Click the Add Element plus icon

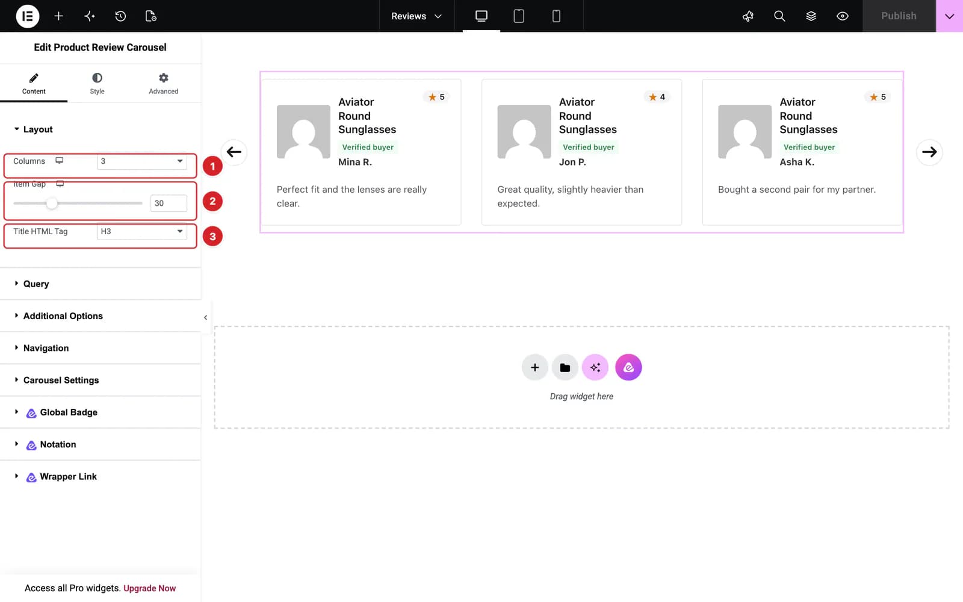(x=58, y=16)
